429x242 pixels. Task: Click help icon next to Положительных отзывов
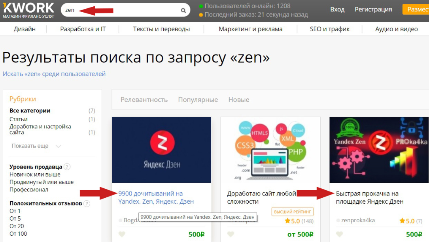[x=87, y=204]
